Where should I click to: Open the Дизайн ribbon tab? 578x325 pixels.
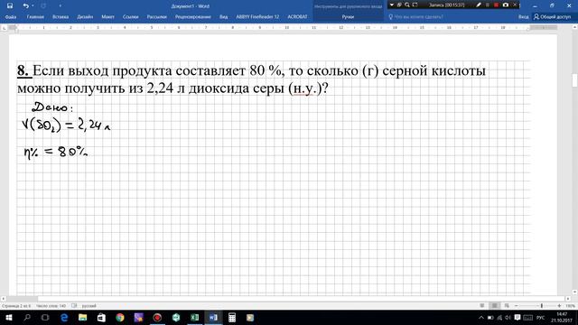[x=85, y=17]
